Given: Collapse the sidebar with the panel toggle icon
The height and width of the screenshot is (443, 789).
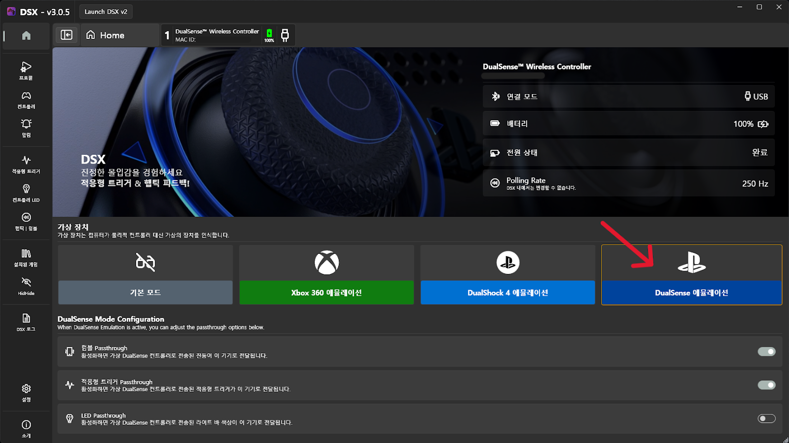Looking at the screenshot, I should tap(66, 34).
